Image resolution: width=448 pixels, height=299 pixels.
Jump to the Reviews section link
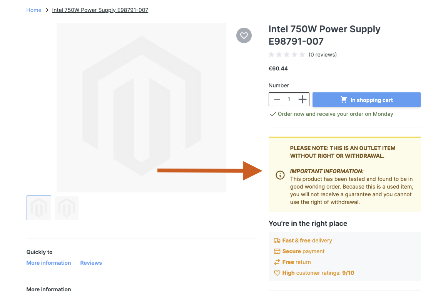pyautogui.click(x=91, y=263)
